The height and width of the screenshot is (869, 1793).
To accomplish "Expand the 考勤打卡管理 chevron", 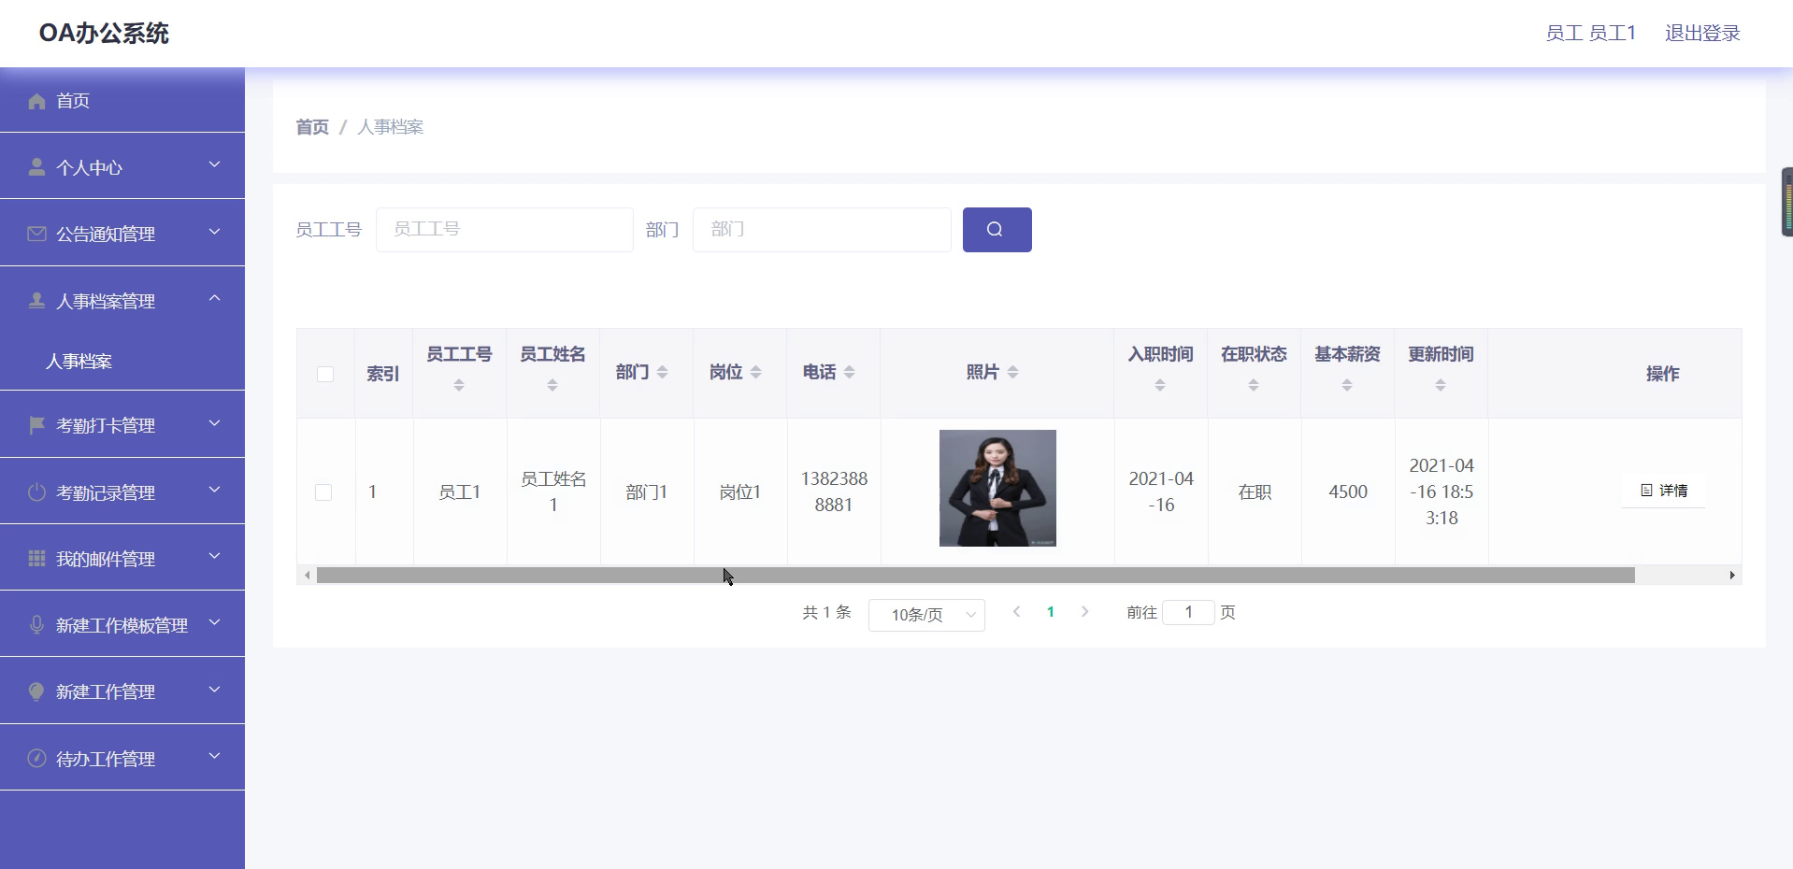I will point(214,422).
